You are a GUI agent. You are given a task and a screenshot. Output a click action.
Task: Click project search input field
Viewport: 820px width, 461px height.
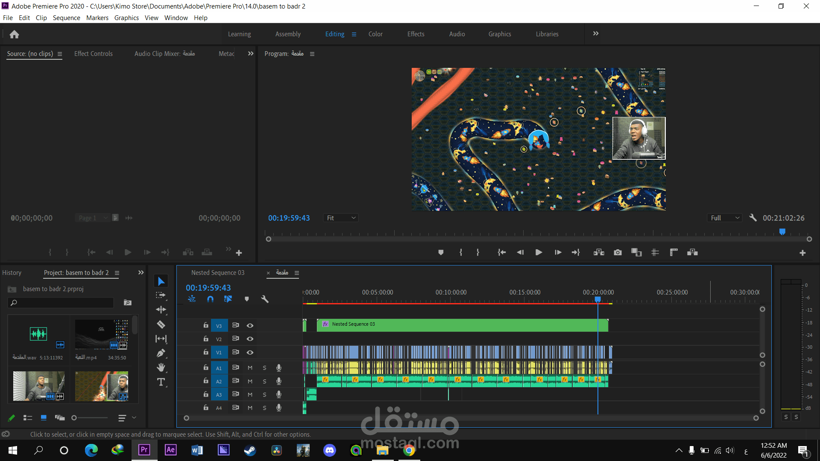(61, 303)
